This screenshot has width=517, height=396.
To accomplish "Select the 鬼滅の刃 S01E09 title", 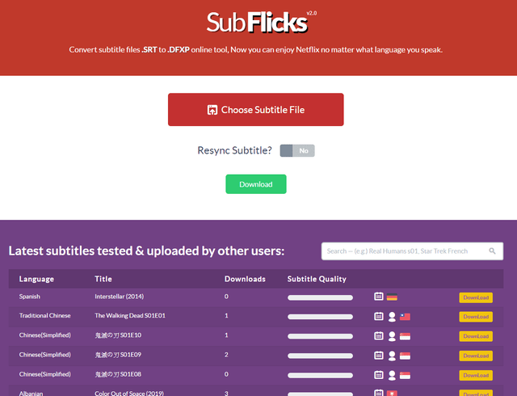I will (118, 355).
